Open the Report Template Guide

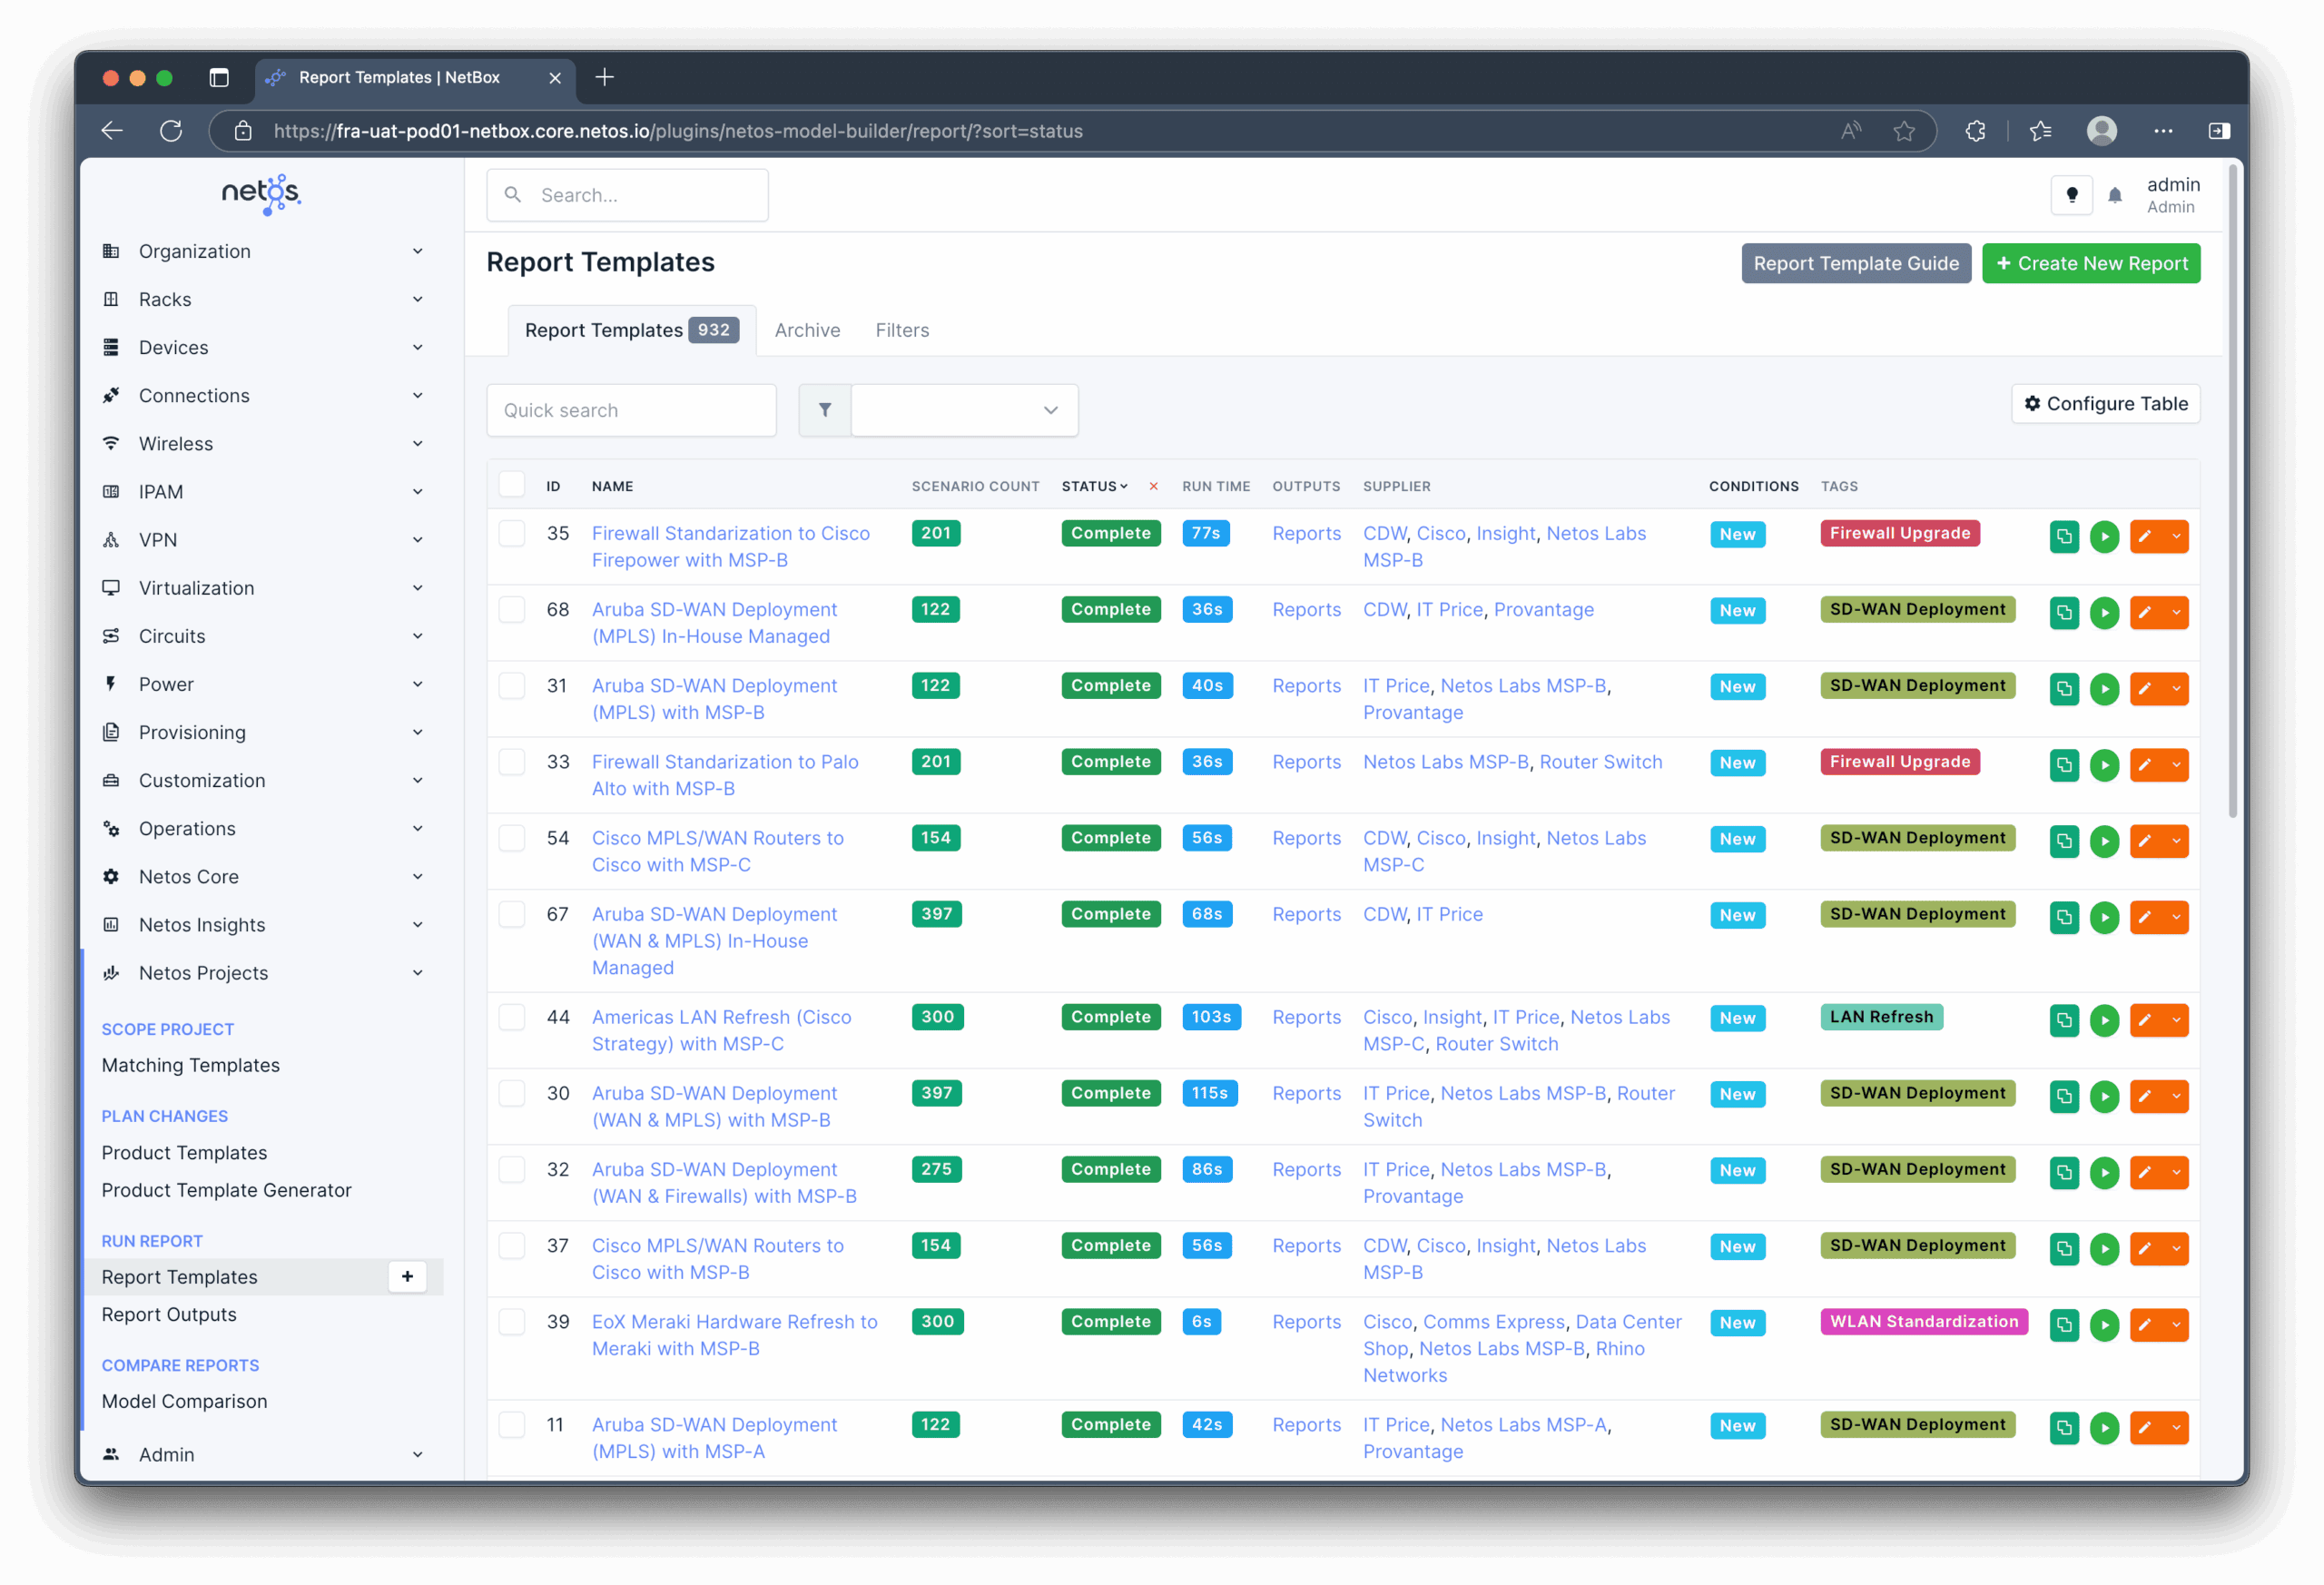click(1856, 263)
